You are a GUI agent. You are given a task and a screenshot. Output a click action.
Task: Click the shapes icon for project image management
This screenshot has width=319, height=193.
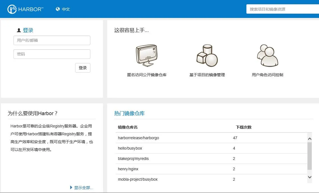point(207,56)
